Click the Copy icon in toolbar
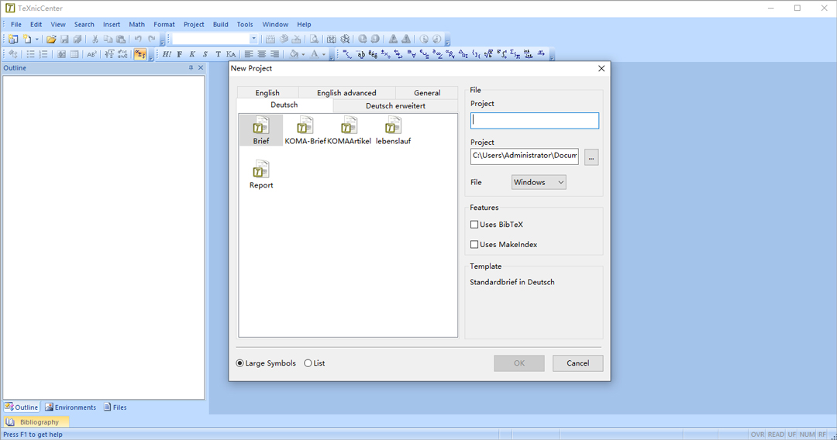Viewport: 837px width, 440px height. [x=108, y=39]
